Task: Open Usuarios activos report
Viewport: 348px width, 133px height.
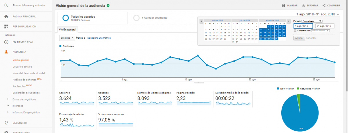Action: coord(22,66)
